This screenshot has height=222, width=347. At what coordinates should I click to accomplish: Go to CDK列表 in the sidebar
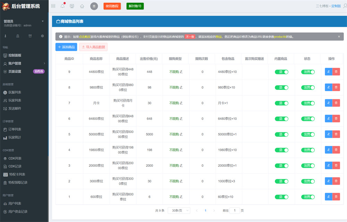(x=15, y=158)
